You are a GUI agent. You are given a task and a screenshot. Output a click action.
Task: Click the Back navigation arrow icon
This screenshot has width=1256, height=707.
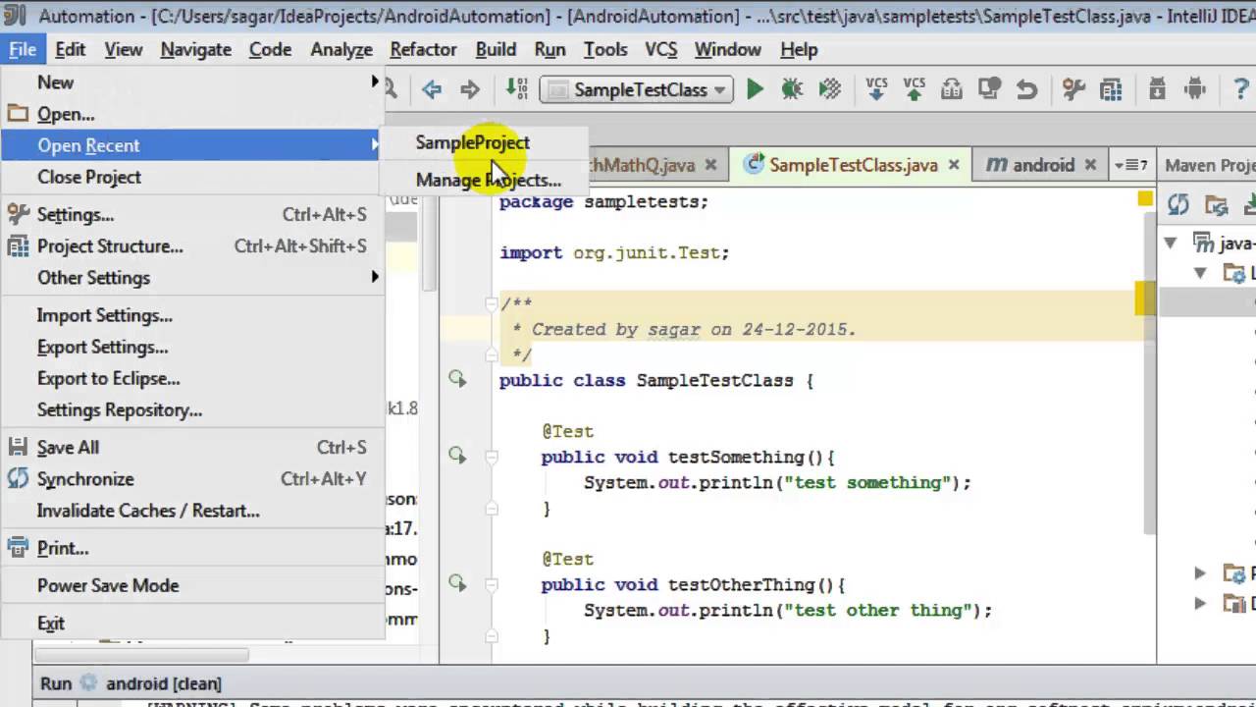[x=432, y=89]
